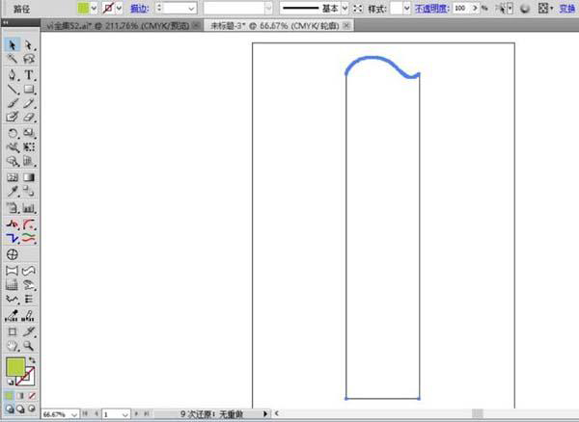Viewport: 579px width, 422px height.
Task: Click the green fill color box
Action: tap(15, 366)
